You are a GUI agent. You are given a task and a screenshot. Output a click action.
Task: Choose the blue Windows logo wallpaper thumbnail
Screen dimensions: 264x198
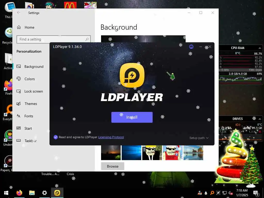[131, 153]
